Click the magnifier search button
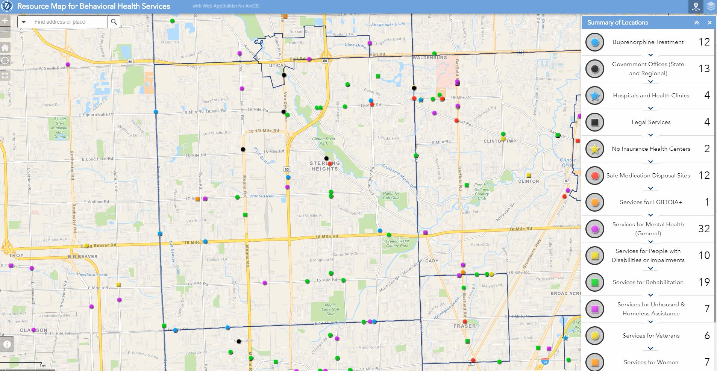 (x=114, y=22)
